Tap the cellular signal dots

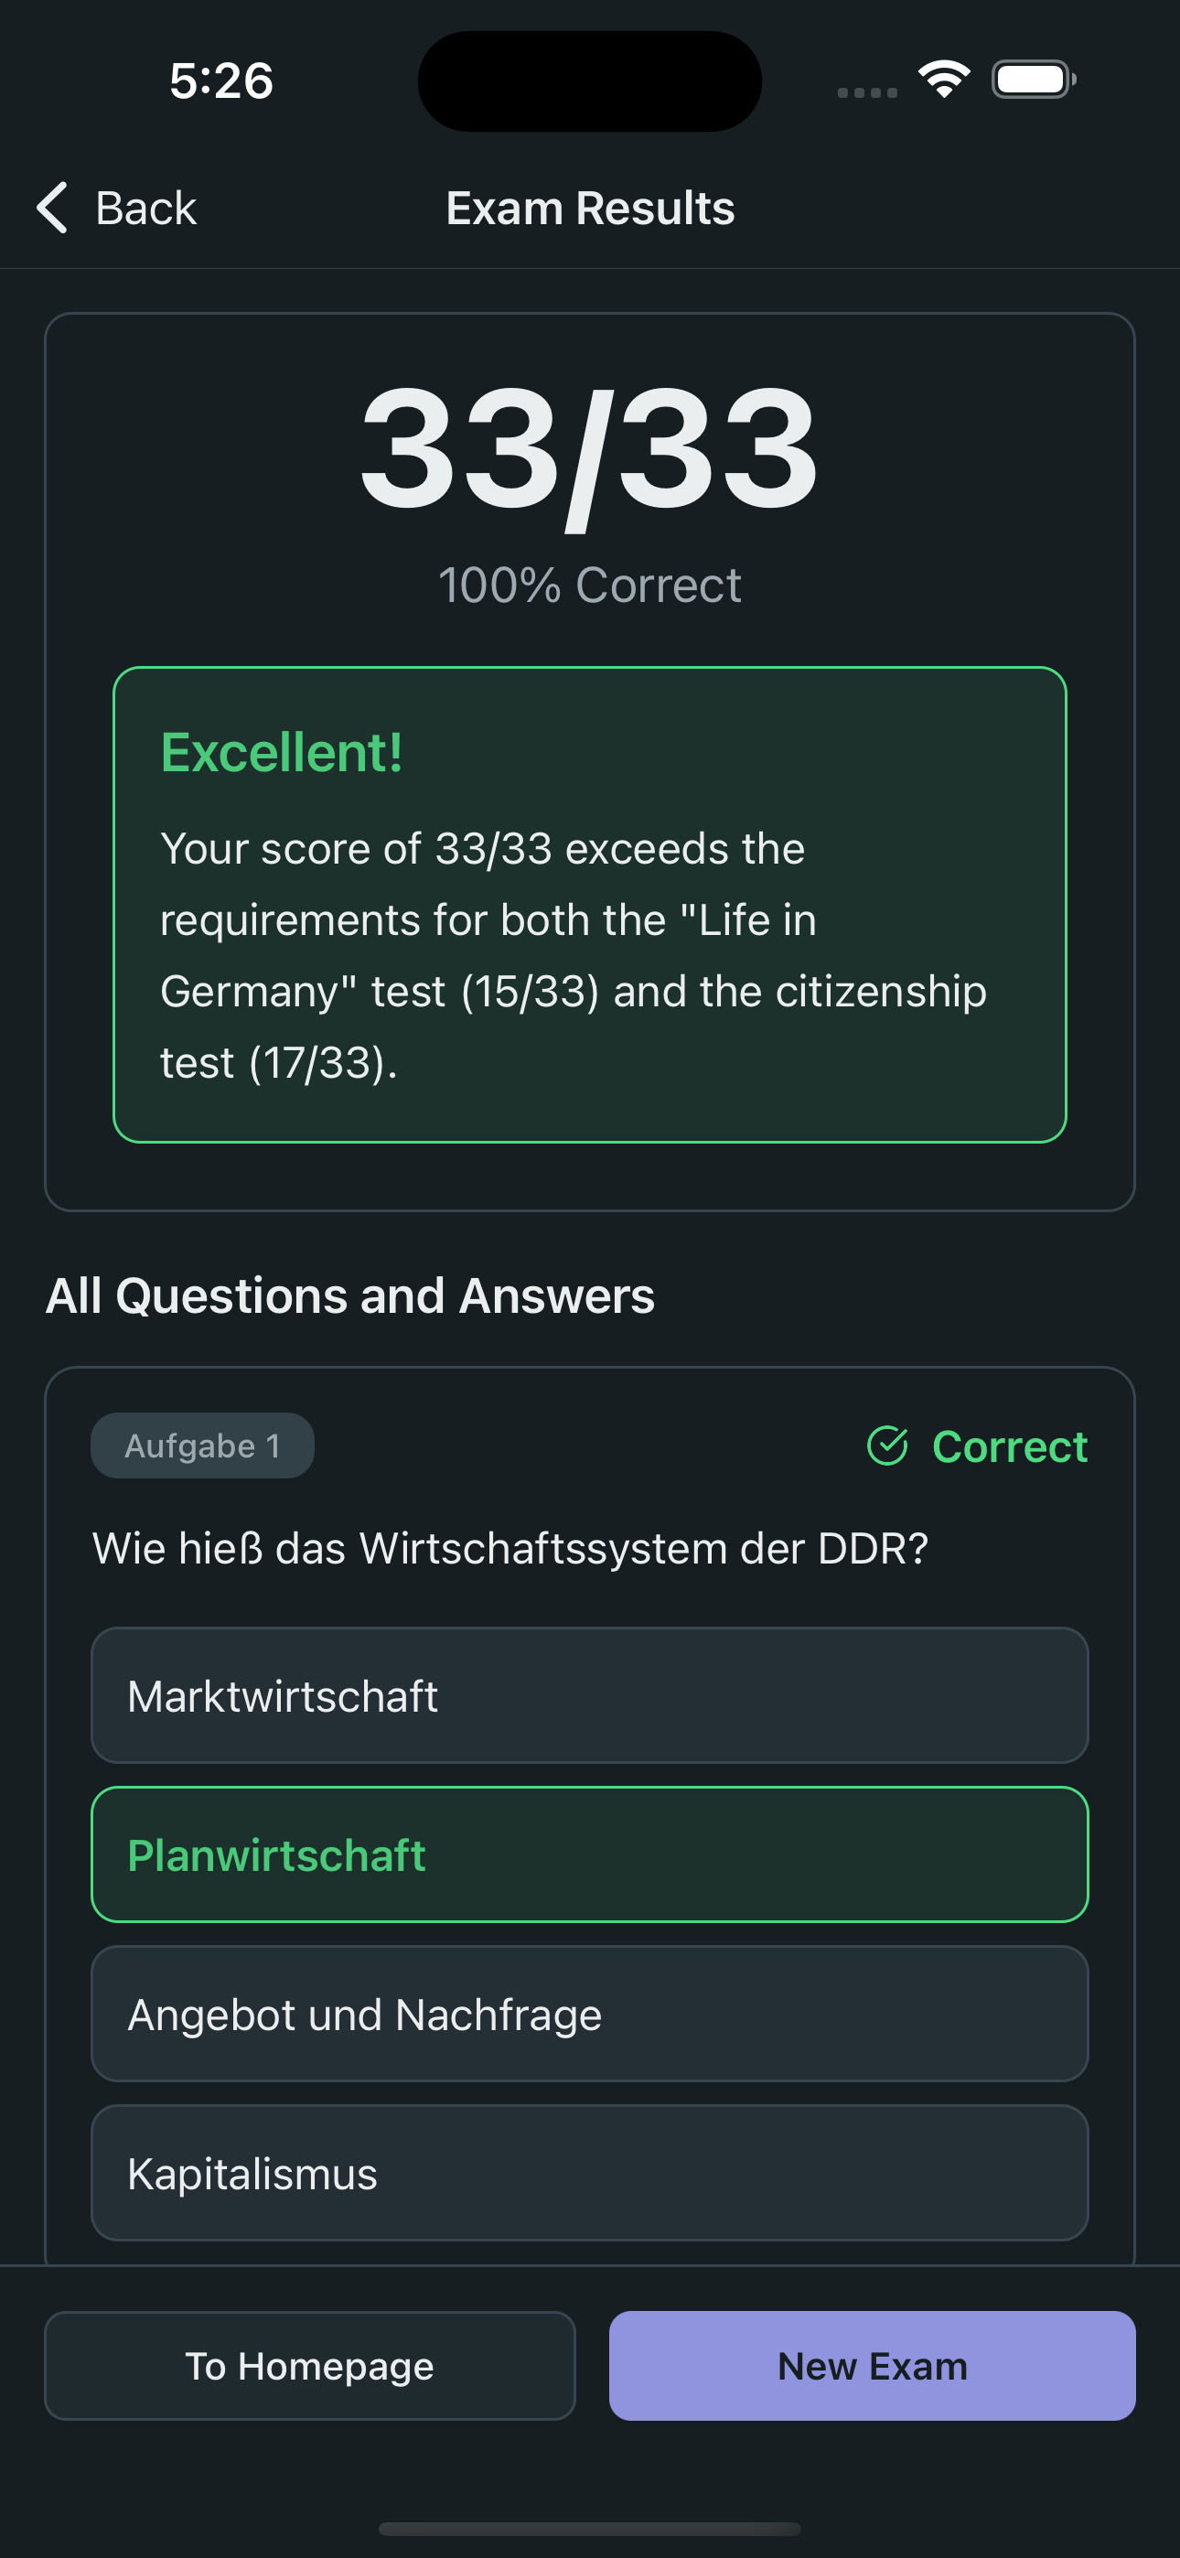[x=867, y=92]
